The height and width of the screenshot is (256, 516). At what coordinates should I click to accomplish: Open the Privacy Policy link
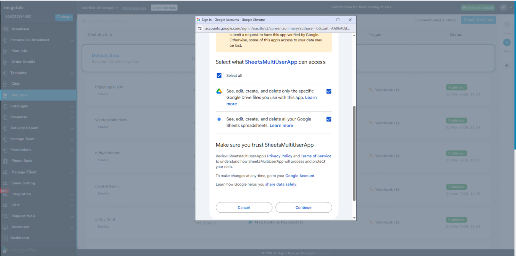(x=279, y=156)
